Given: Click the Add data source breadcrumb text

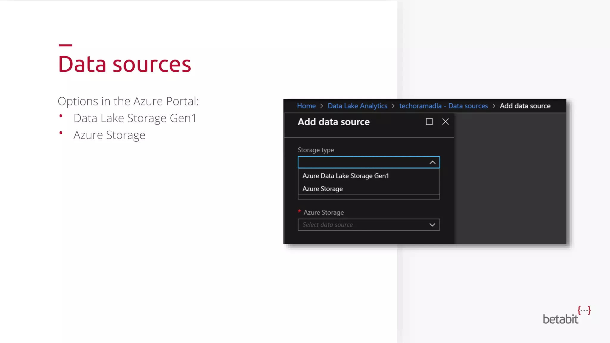Looking at the screenshot, I should 525,106.
